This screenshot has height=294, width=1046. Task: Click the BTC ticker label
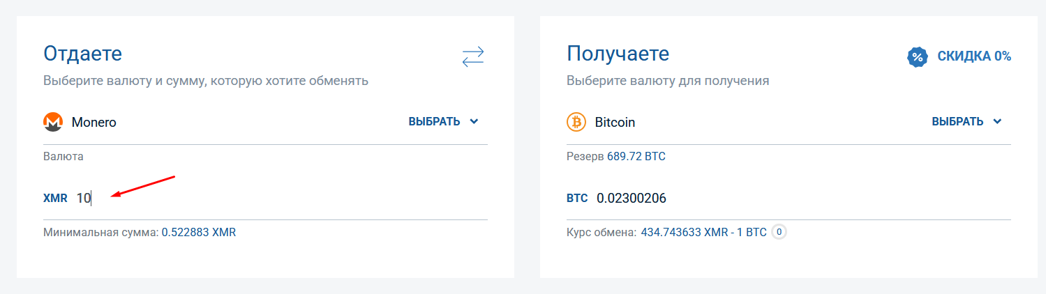pos(578,199)
